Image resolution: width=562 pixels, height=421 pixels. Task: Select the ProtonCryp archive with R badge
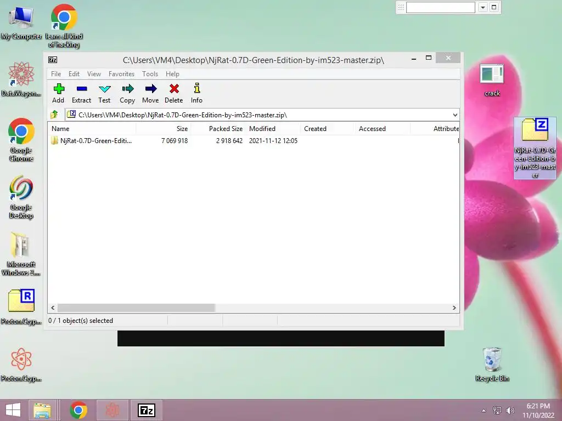point(21,306)
